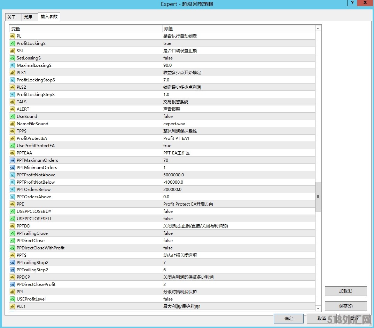This screenshot has width=374, height=328.
Task: Click the string icon beside PLS1
Action: (13, 73)
